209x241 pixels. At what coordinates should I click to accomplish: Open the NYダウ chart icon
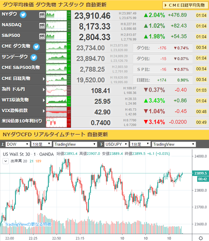point(42,15)
